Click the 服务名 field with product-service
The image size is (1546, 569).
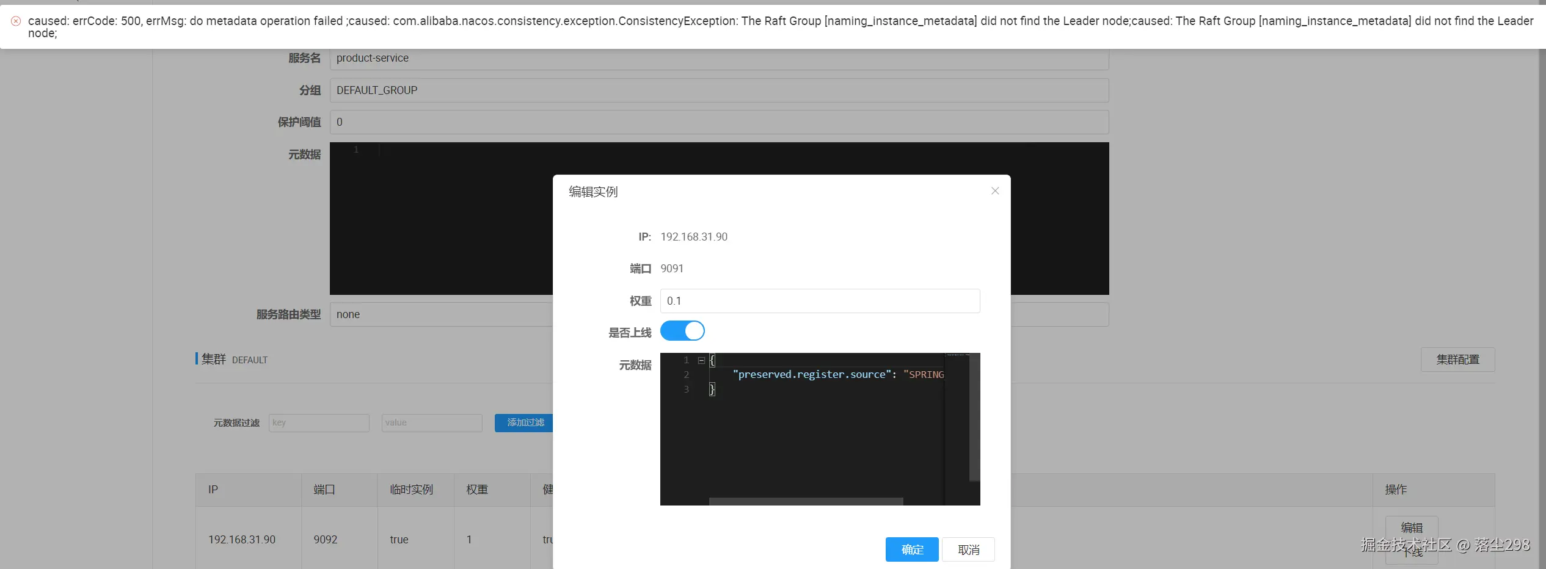[719, 59]
